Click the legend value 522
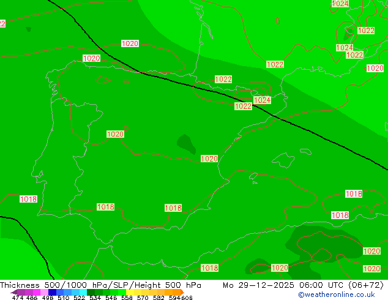 click(x=79, y=298)
